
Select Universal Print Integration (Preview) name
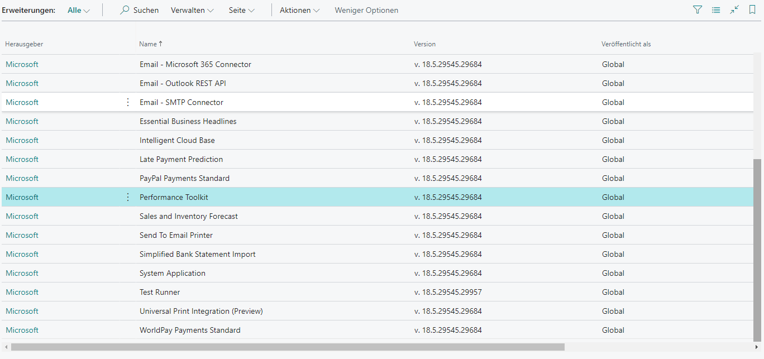[x=201, y=311]
